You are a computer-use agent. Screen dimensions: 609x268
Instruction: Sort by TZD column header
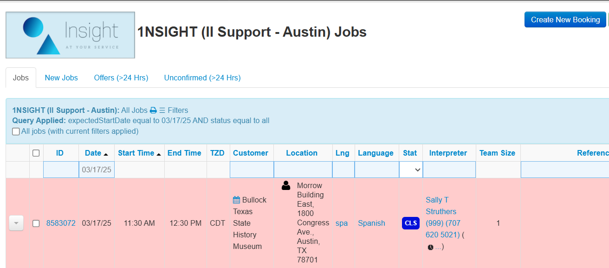(x=217, y=153)
